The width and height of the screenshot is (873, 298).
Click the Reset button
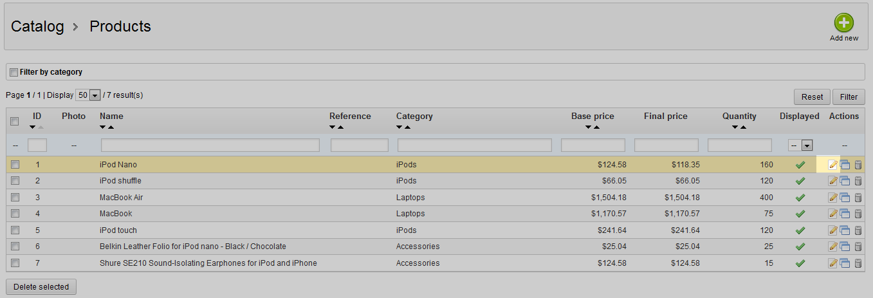pos(812,97)
